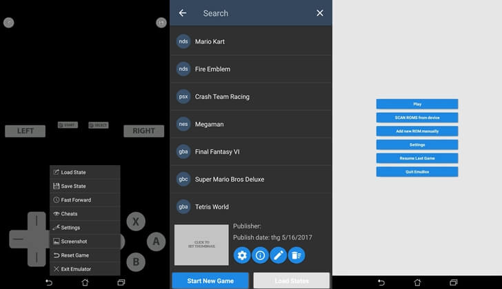The image size is (502, 289).
Task: Tap the nes badge beside Megaman
Action: pyautogui.click(x=183, y=124)
